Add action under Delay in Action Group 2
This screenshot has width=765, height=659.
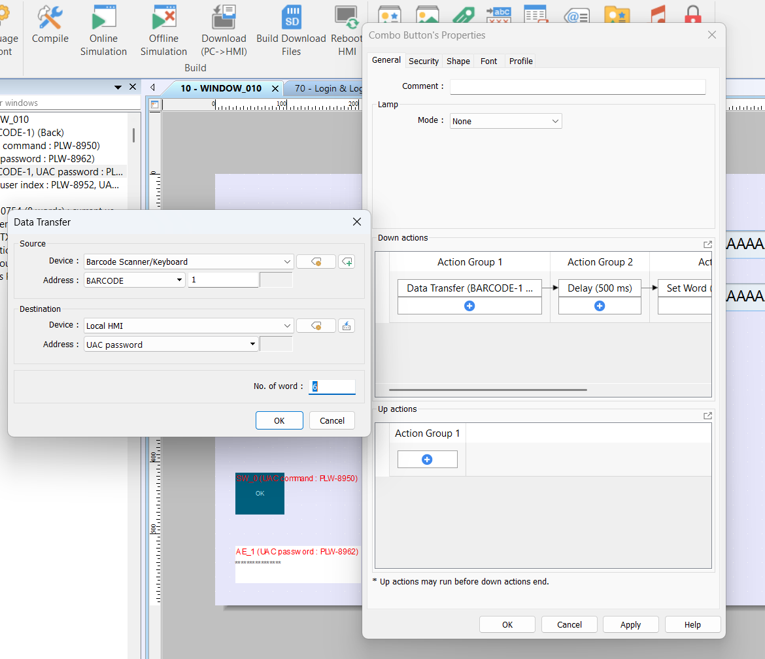pos(600,306)
